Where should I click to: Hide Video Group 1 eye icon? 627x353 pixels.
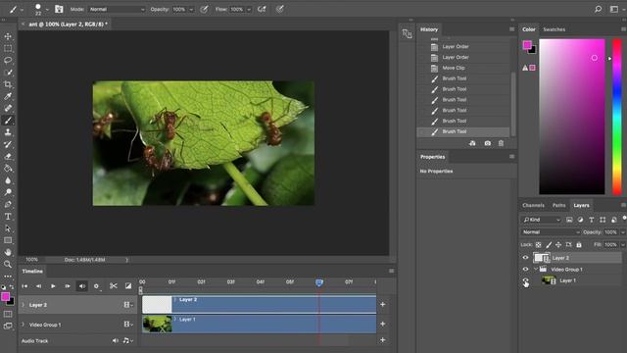click(525, 270)
